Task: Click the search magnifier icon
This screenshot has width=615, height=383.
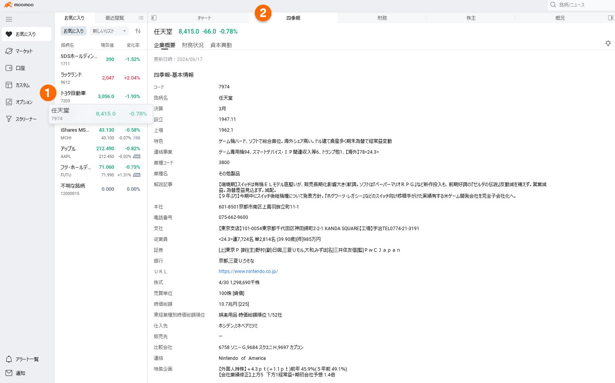Action: [553, 5]
